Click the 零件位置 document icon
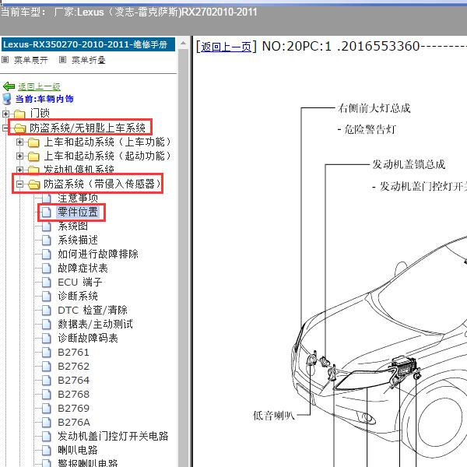Screen dimensions: 467x467 46,212
